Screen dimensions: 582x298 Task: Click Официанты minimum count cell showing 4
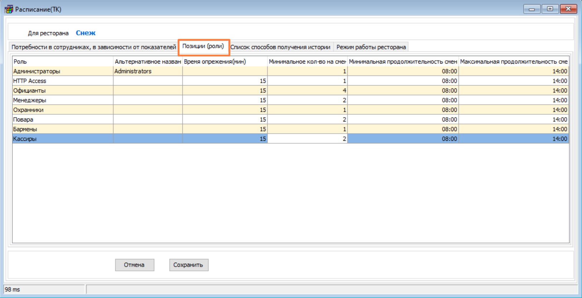pyautogui.click(x=307, y=90)
